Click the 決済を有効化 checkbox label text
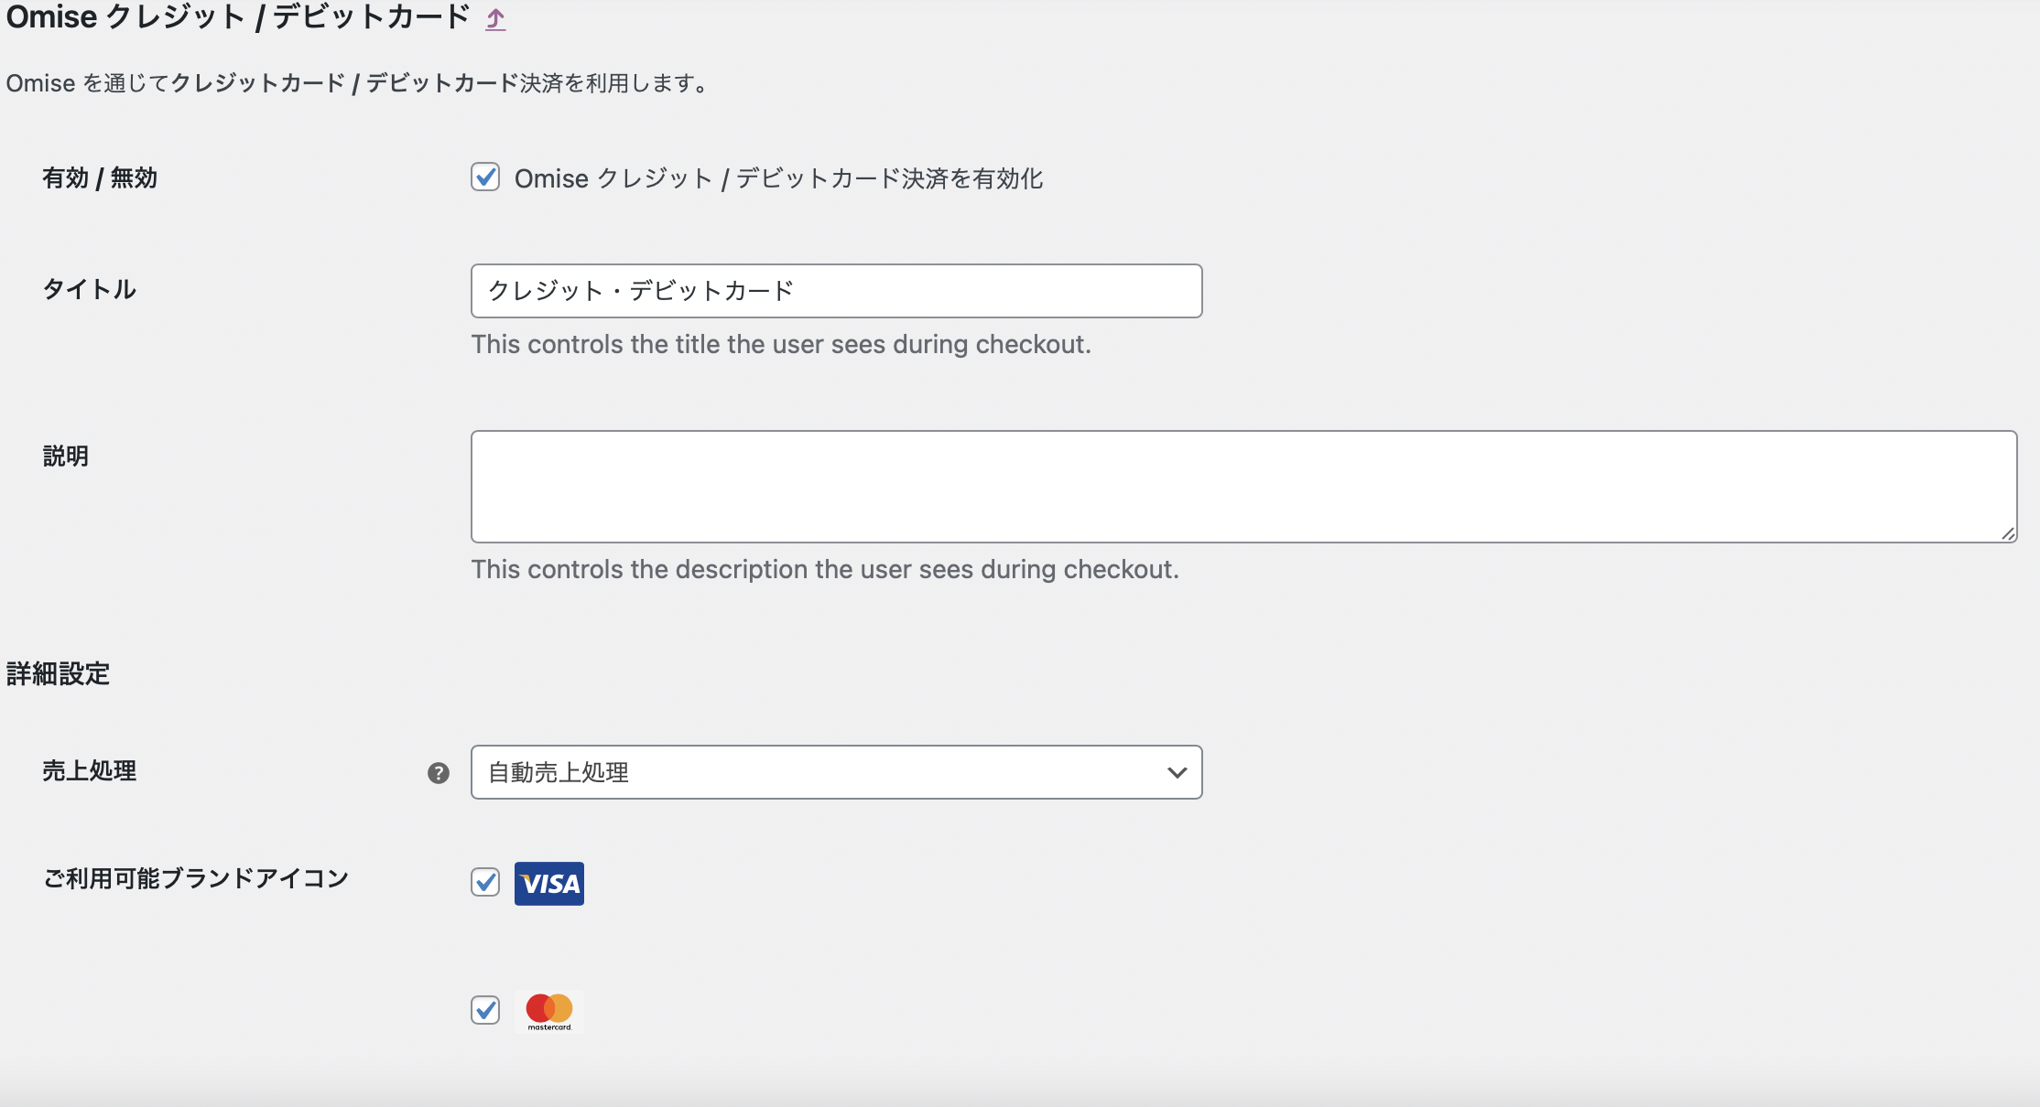 click(778, 178)
